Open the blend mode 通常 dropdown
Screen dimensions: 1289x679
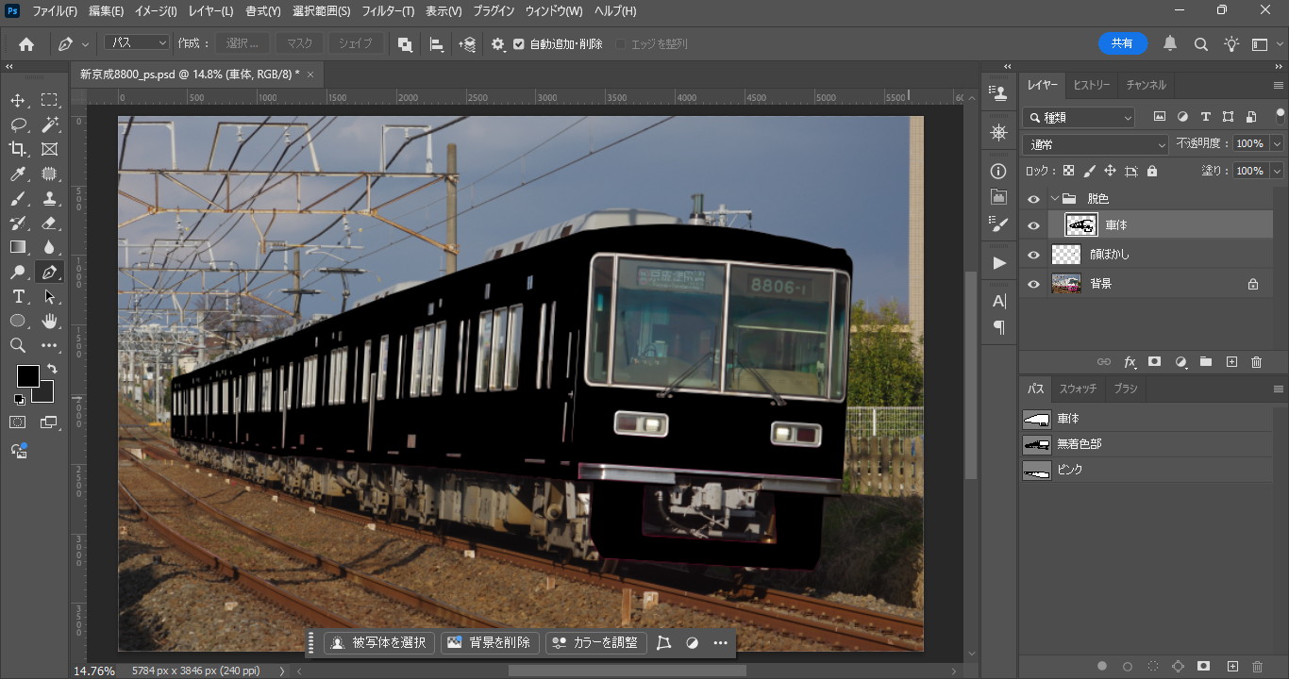pos(1096,144)
